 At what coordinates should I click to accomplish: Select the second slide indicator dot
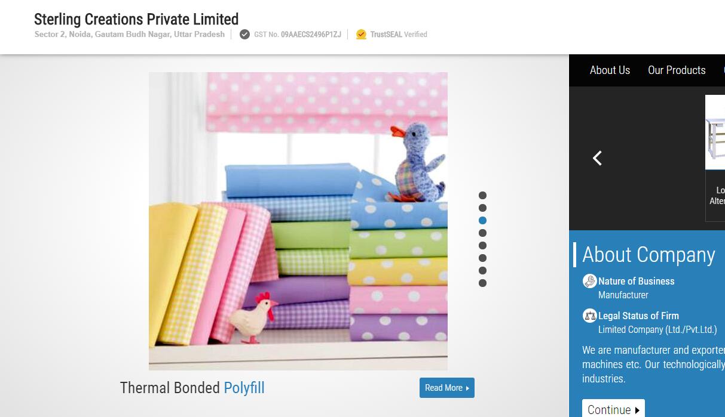[482, 208]
